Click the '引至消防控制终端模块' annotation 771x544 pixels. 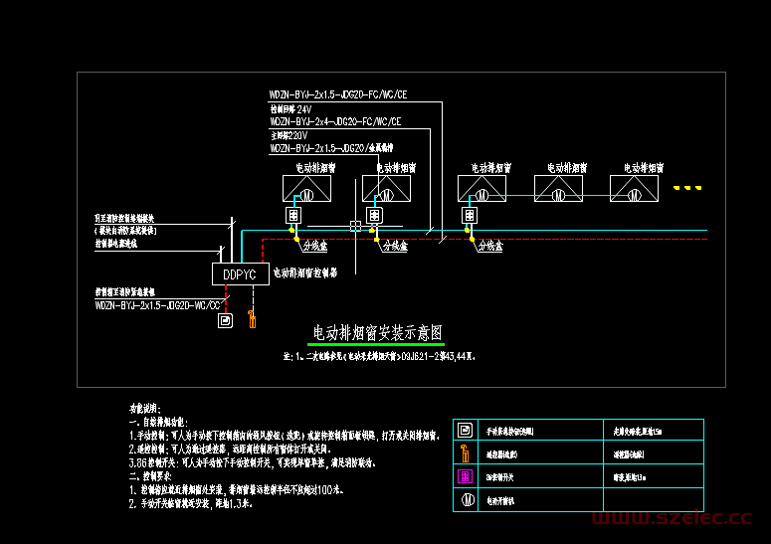[125, 218]
